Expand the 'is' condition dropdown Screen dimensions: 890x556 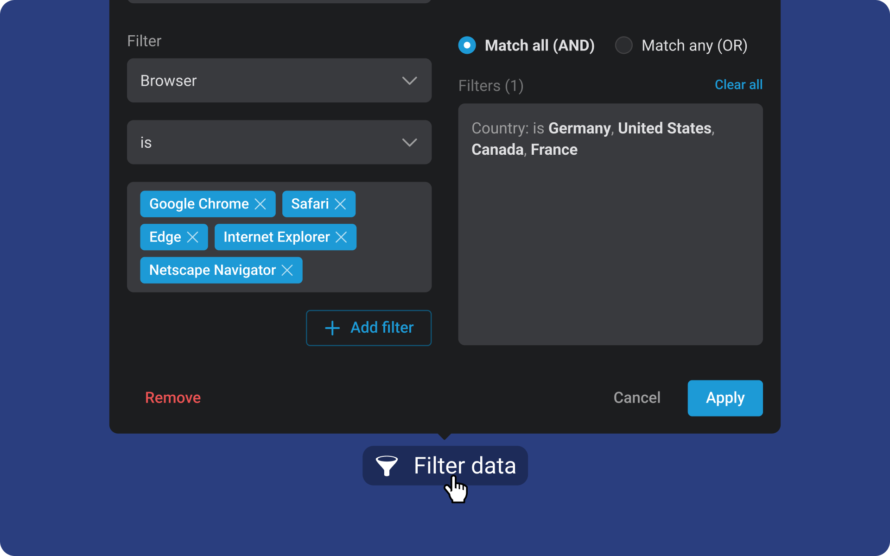click(279, 142)
